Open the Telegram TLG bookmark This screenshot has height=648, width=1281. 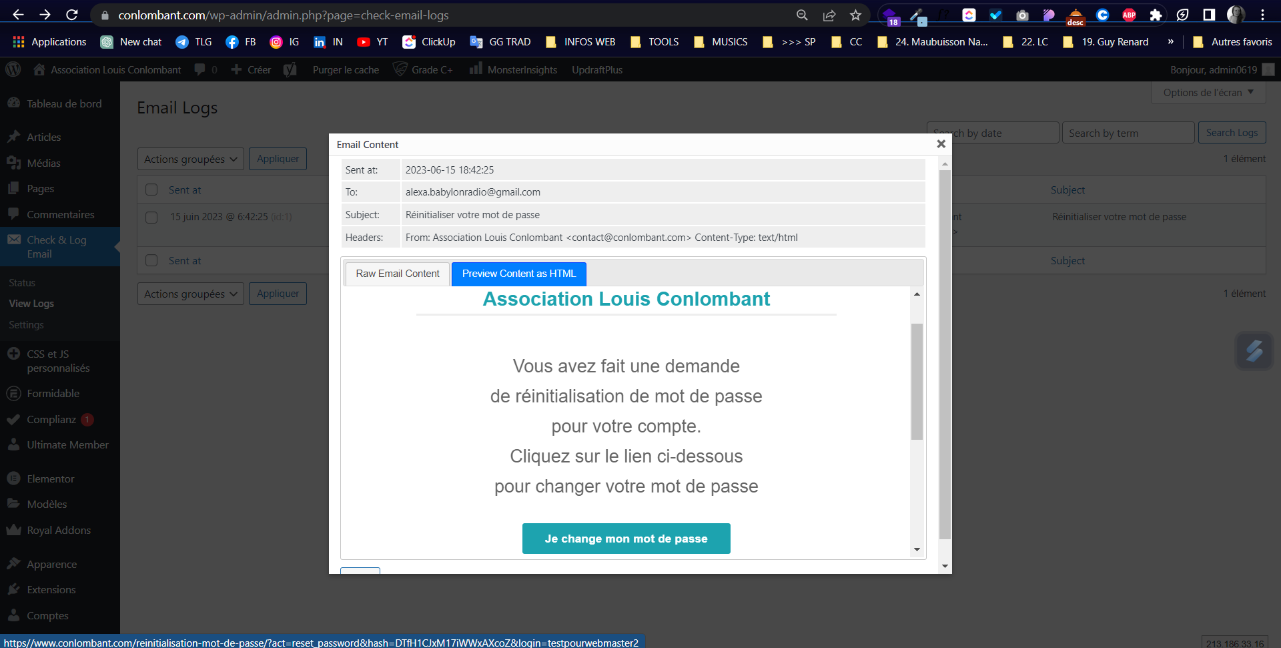193,41
